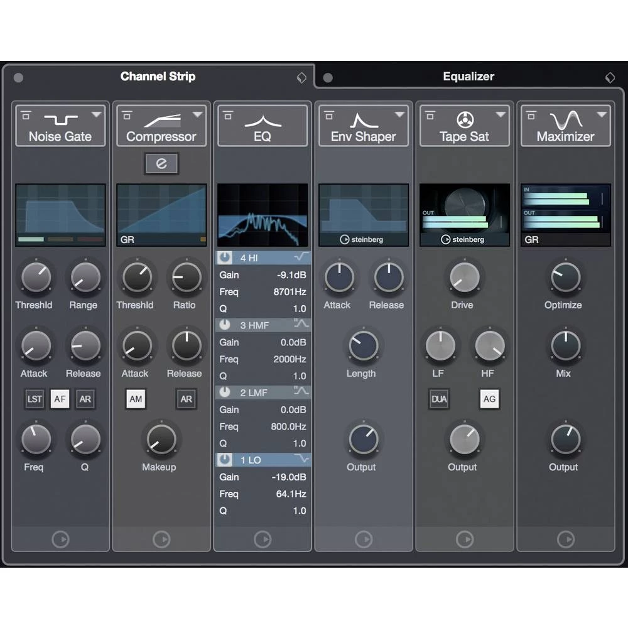Open the Maximizer module dropdown arrow

[x=602, y=115]
